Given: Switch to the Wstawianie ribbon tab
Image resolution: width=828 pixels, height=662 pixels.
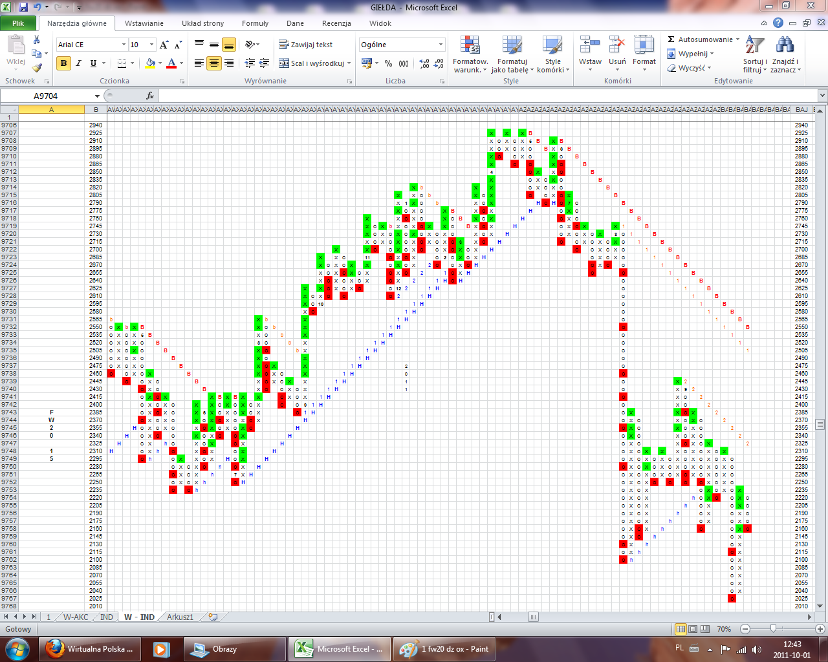Looking at the screenshot, I should (144, 23).
